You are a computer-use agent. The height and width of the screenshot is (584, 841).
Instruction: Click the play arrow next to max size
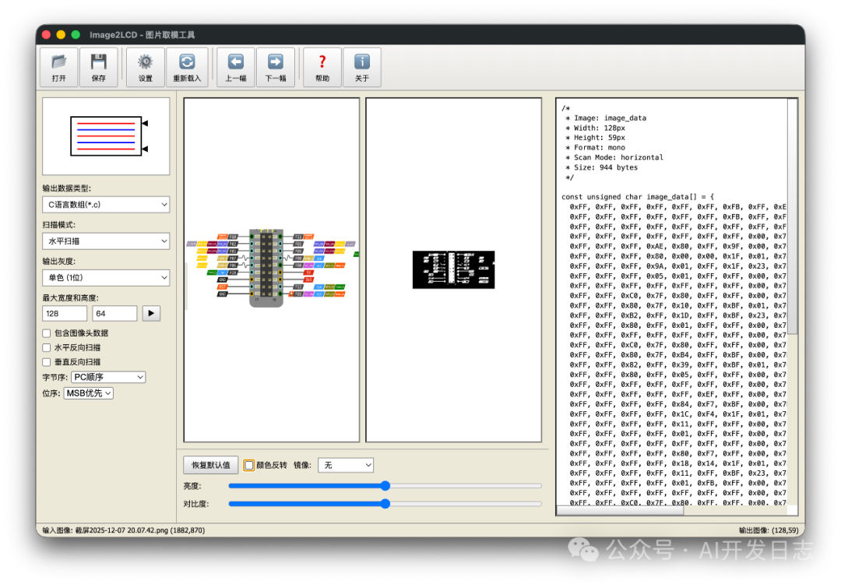pyautogui.click(x=151, y=313)
